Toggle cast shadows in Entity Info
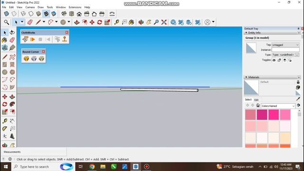Viewport: 304px width, 171px height. point(290,60)
